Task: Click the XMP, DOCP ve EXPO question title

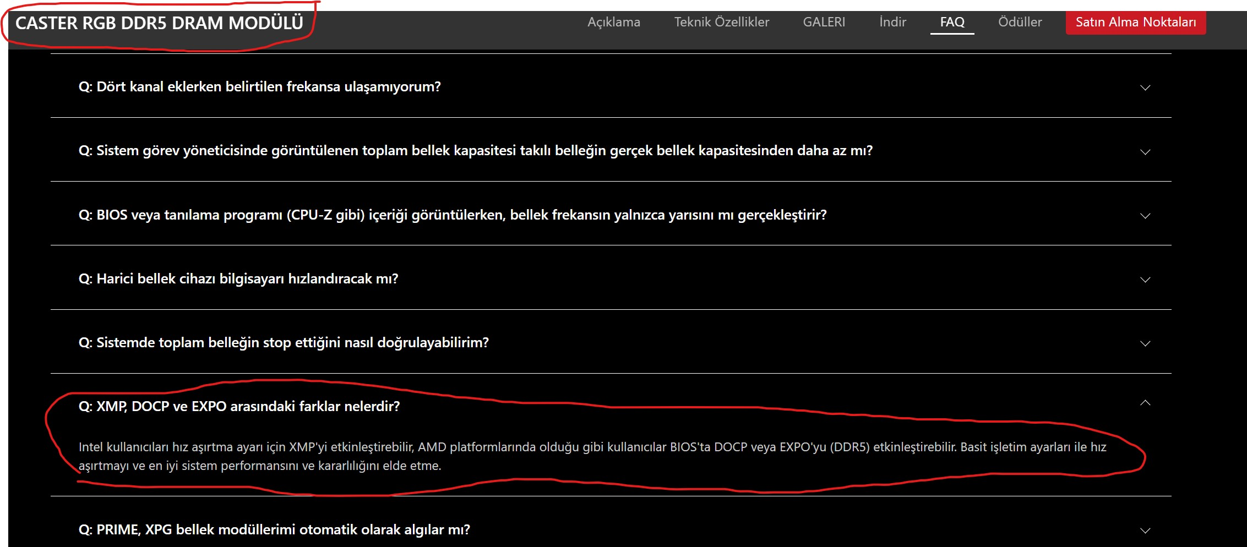Action: tap(239, 407)
